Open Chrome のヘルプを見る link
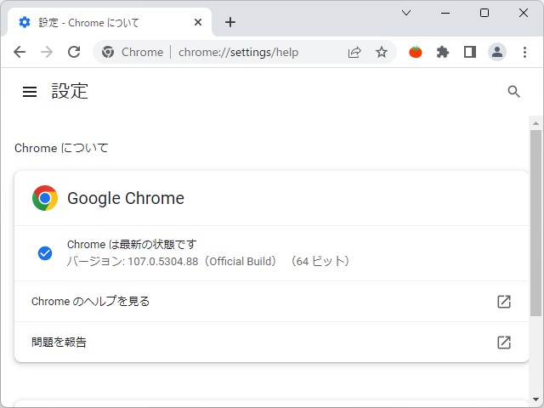544x408 pixels. (271, 302)
